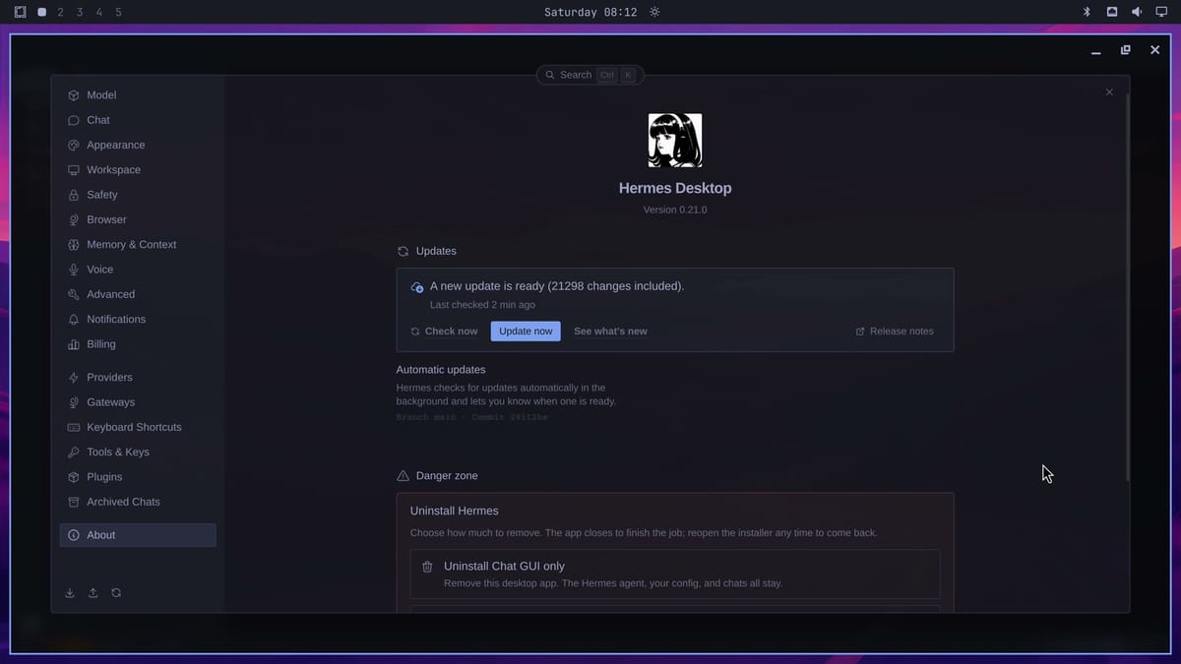Open the Gateways settings section

[138, 402]
